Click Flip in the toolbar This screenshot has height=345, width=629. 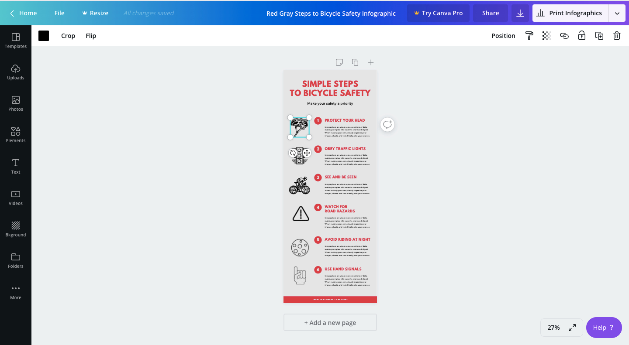[91, 36]
